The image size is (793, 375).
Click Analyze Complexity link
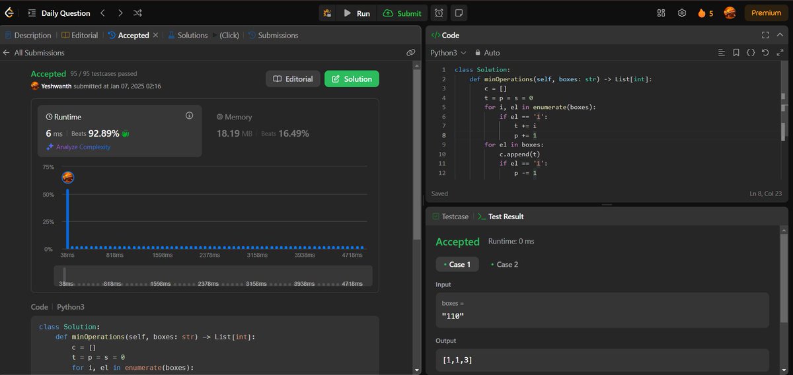tap(78, 147)
